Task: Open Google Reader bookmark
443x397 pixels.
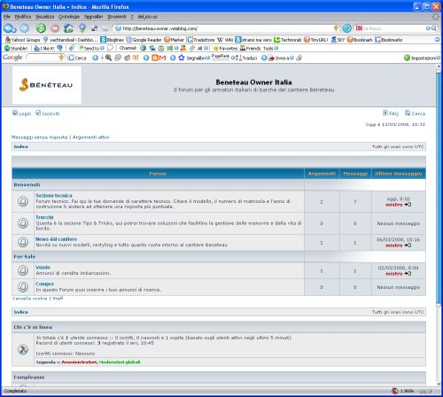Action: pos(144,40)
